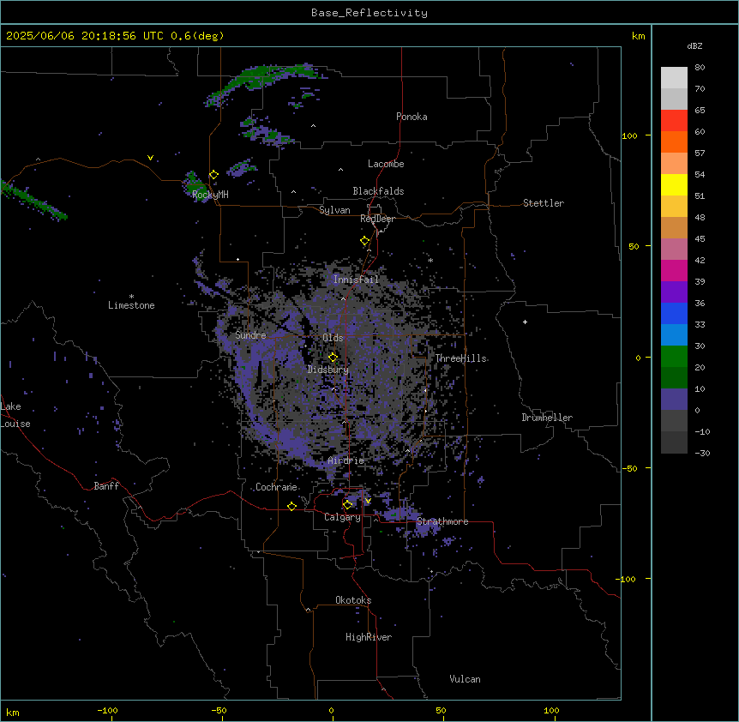The width and height of the screenshot is (739, 722).
Task: Click the Base_Reflectivity title
Action: 369,13
